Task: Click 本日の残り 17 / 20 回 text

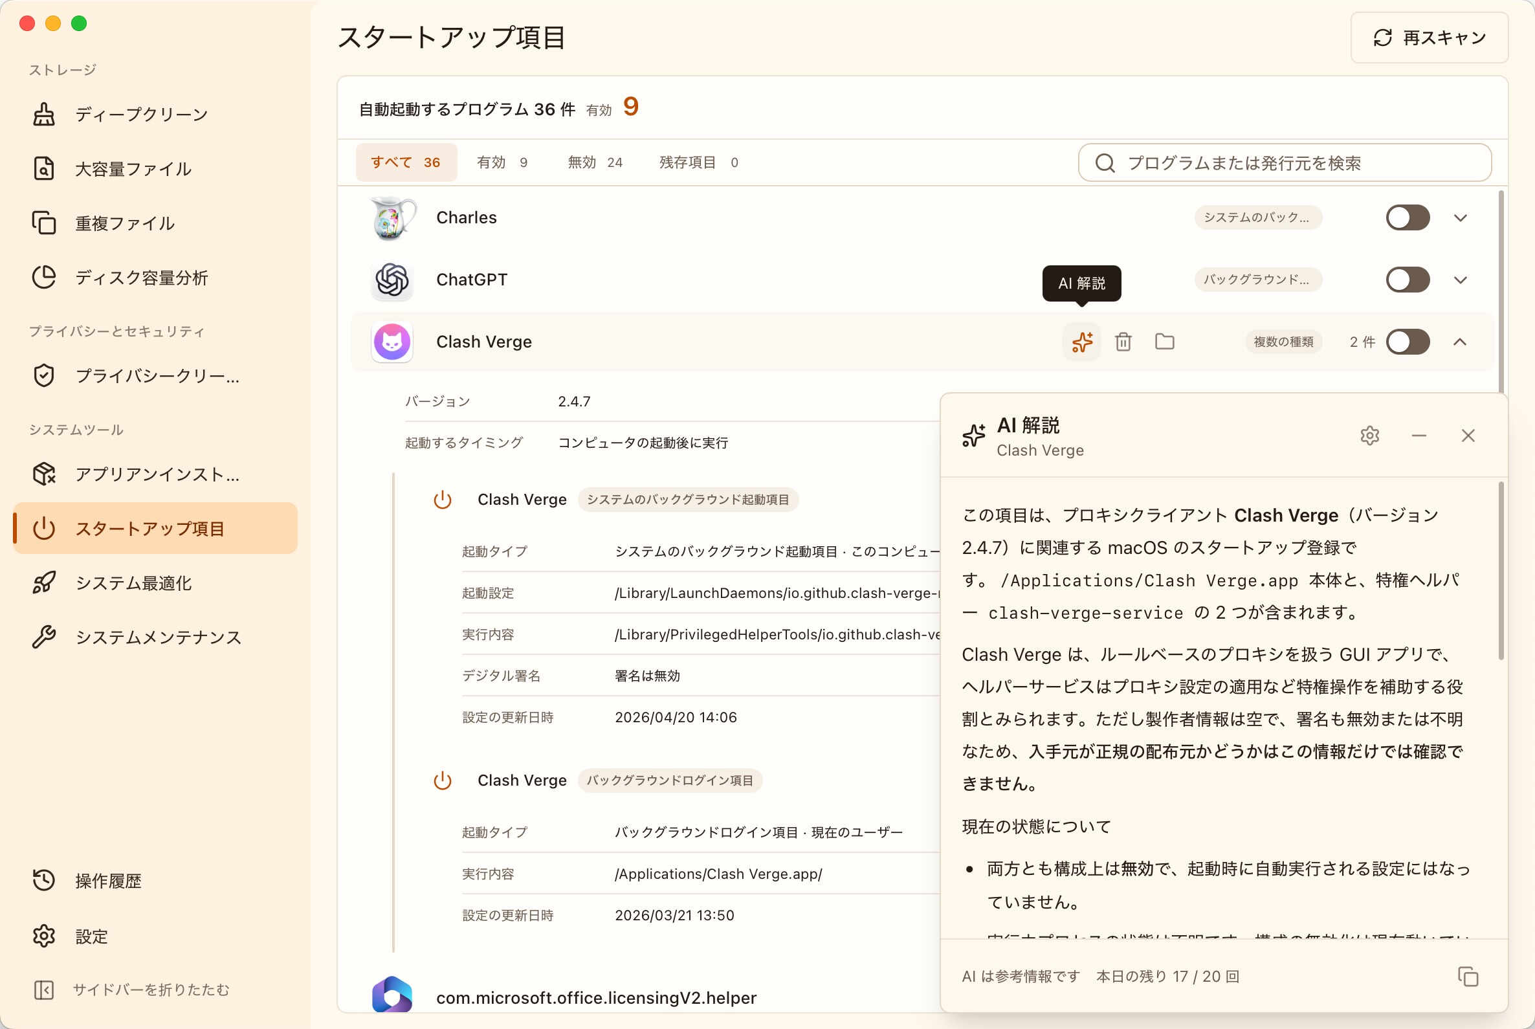Action: coord(1167,977)
